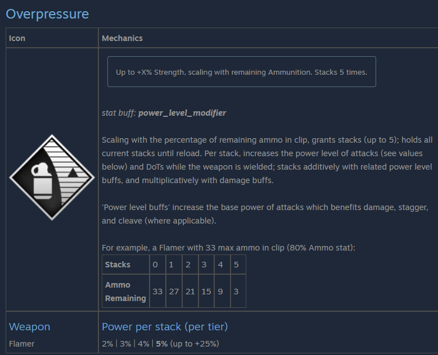Click the Power per stack heading
The width and height of the screenshot is (438, 355).
165,326
